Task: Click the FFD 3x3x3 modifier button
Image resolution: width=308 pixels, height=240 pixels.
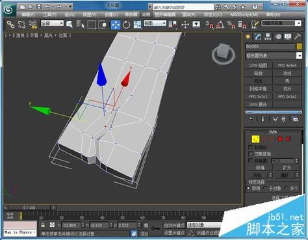Action: pos(258,97)
